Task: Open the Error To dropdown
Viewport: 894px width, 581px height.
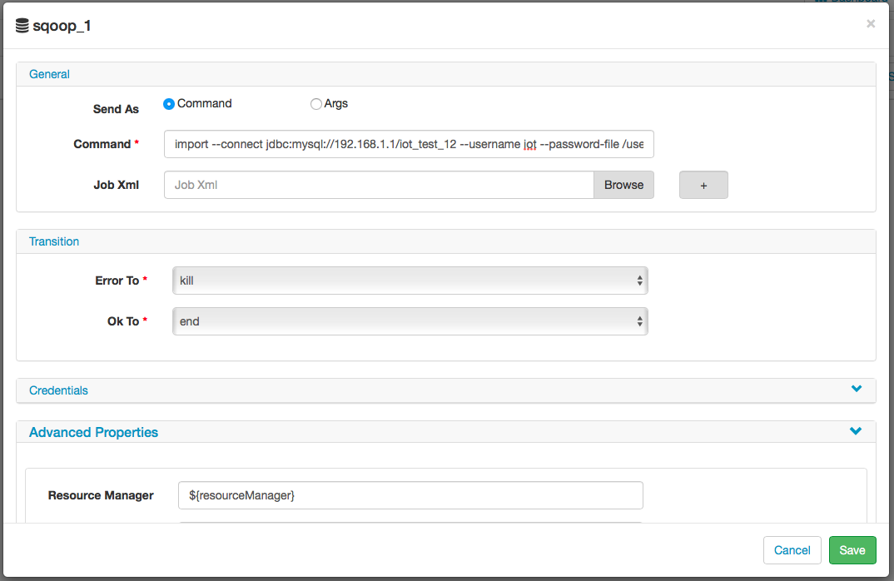Action: click(x=410, y=281)
